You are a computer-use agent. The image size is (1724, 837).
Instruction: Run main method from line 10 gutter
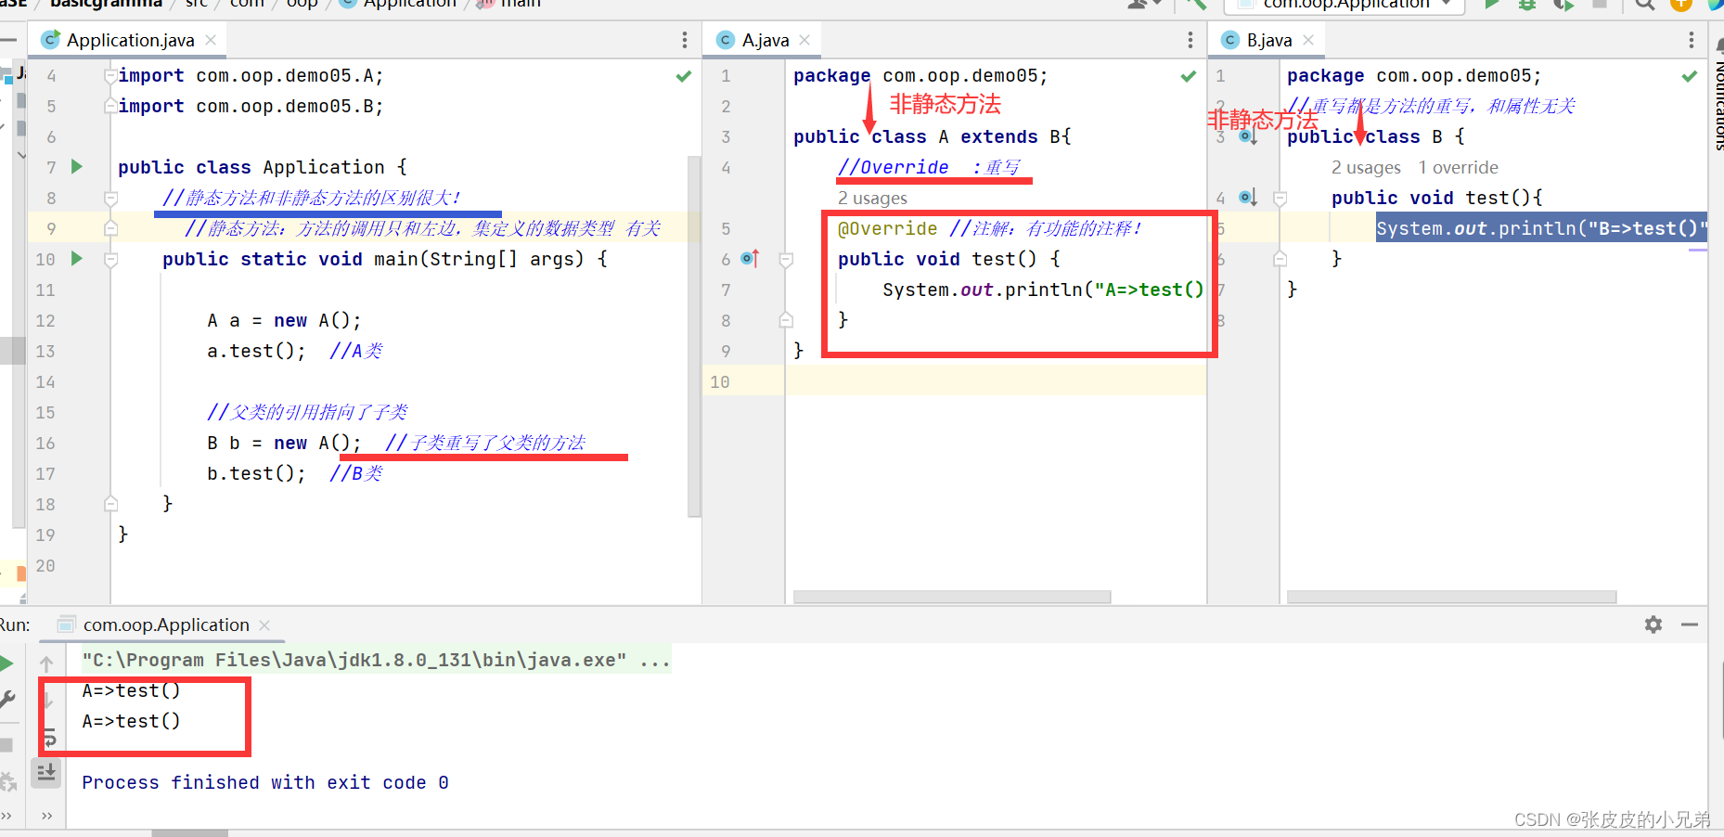tap(77, 259)
